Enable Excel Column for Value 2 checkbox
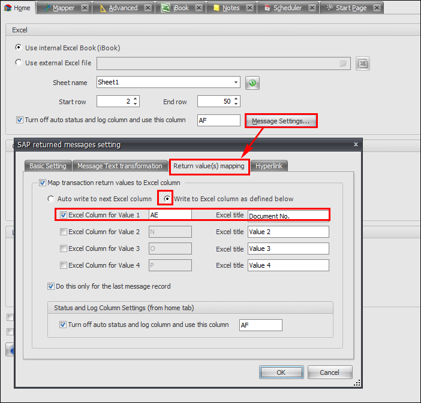The image size is (421, 403). pyautogui.click(x=64, y=232)
